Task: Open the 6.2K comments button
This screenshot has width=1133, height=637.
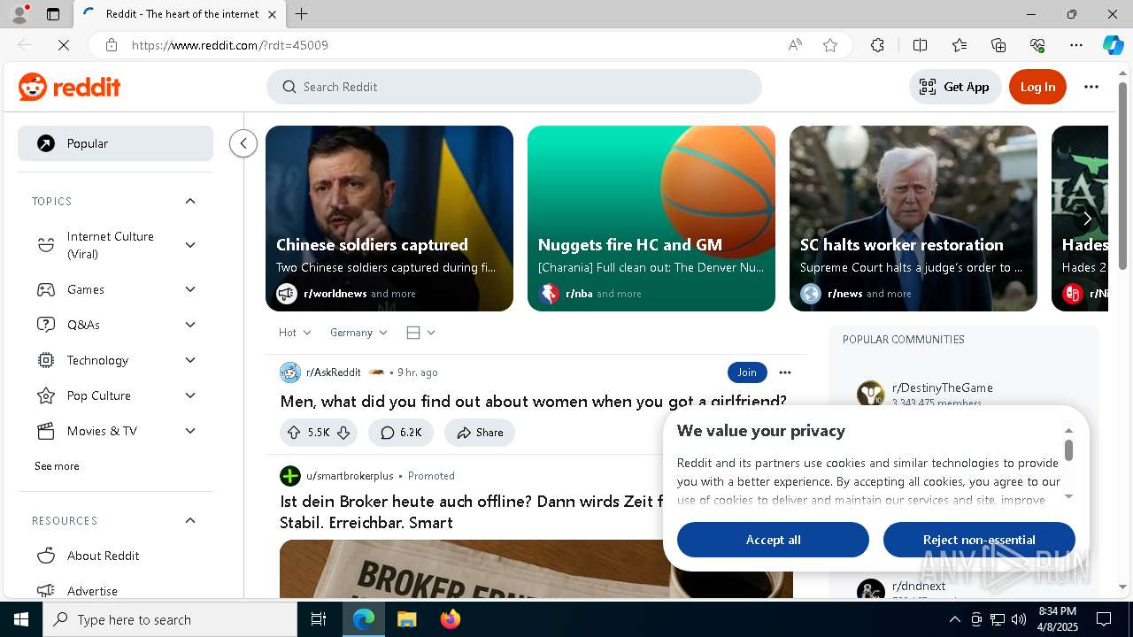Action: click(401, 433)
